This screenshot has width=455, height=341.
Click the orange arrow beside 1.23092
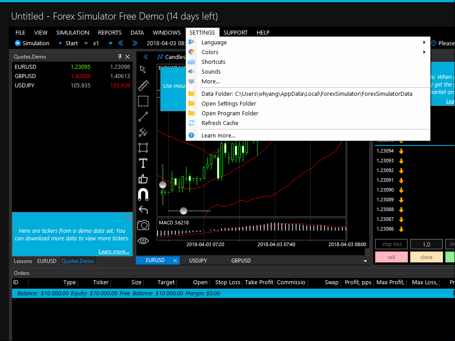coord(401,170)
